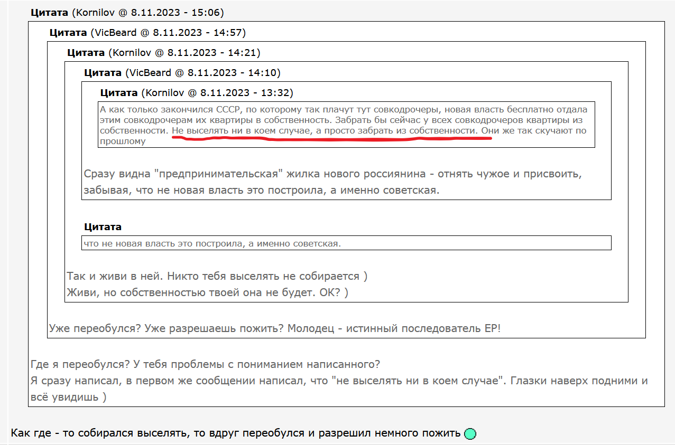Click the line 'Живи, но собственностью твоей'
Image resolution: width=675 pixels, height=445 pixels.
point(207,292)
